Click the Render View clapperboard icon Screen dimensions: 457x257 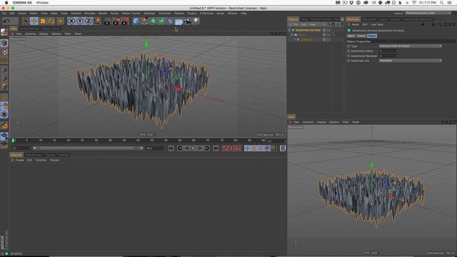pos(107,21)
